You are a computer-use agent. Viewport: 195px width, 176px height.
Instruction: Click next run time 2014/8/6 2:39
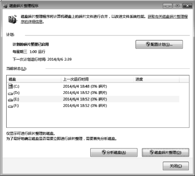59,59
